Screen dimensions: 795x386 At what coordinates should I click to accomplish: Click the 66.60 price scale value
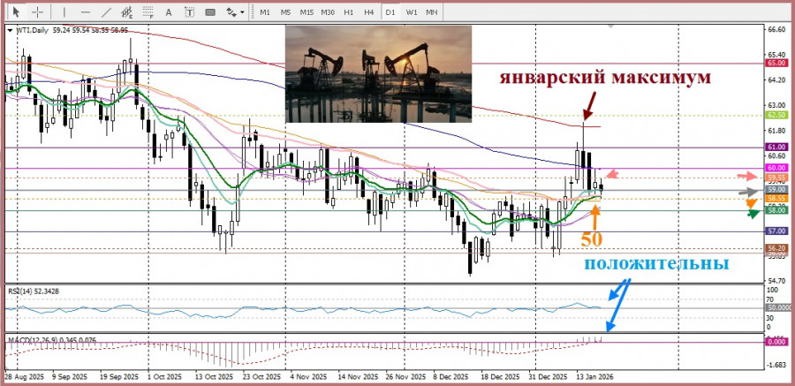point(776,30)
